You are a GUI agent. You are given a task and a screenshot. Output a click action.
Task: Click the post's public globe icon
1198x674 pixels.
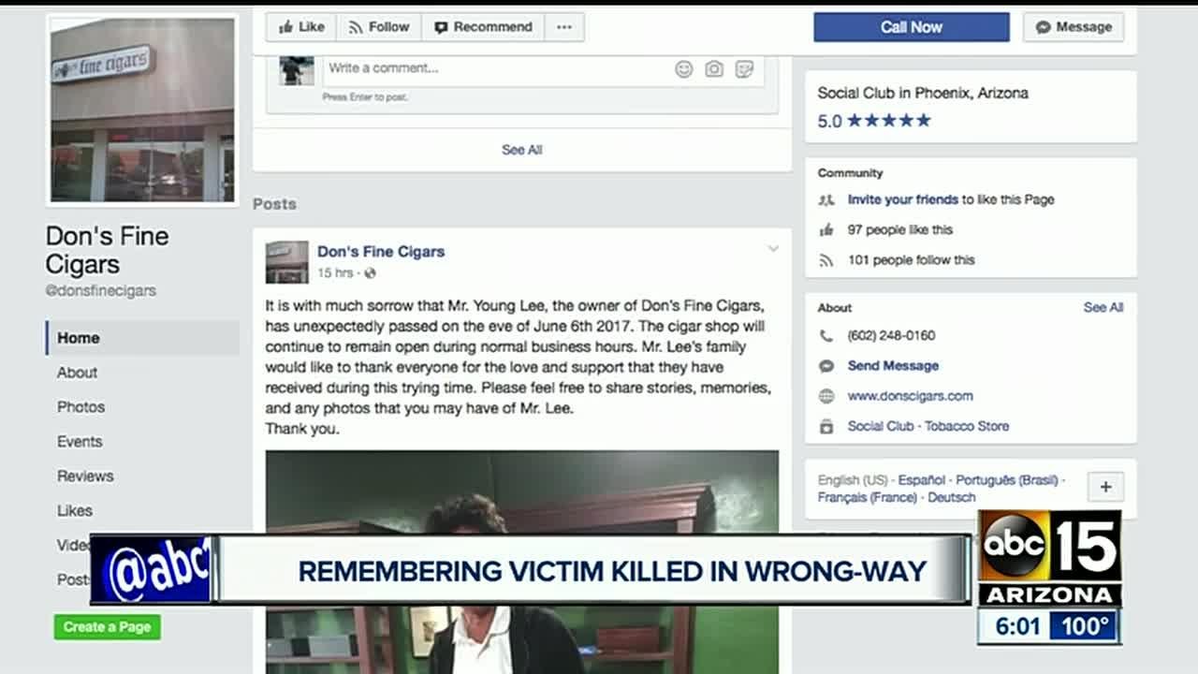pyautogui.click(x=371, y=273)
